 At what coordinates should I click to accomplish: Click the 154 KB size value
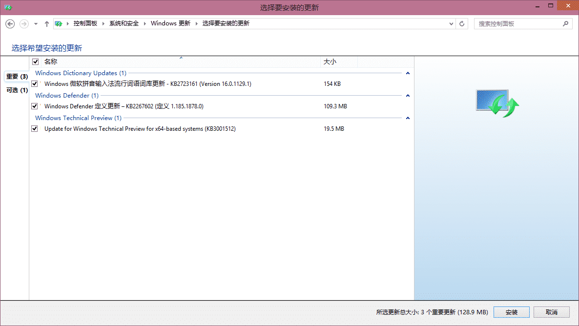pos(332,84)
